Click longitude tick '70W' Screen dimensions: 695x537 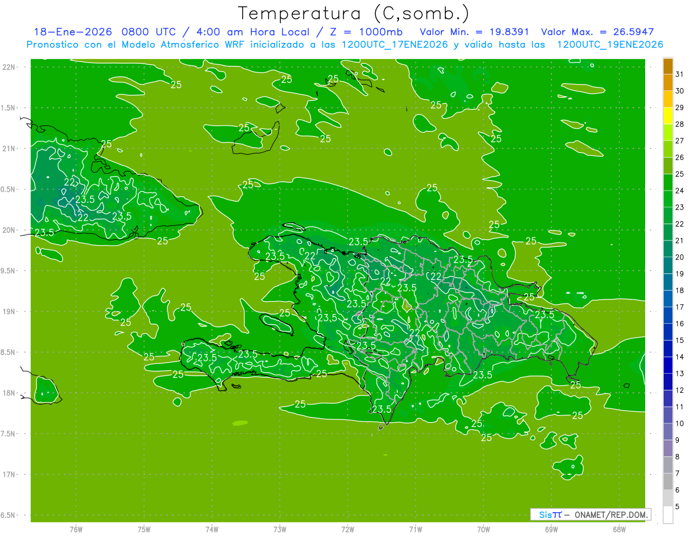click(483, 529)
